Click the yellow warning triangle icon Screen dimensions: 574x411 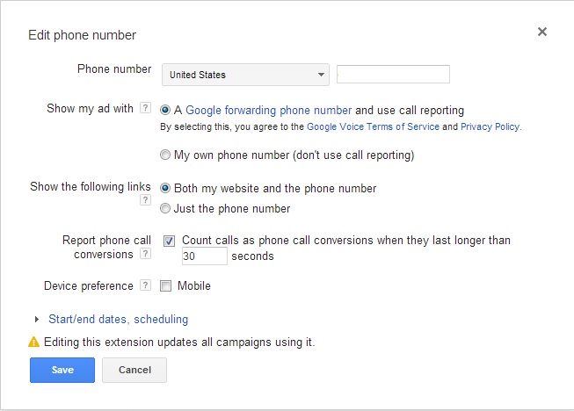click(x=33, y=342)
